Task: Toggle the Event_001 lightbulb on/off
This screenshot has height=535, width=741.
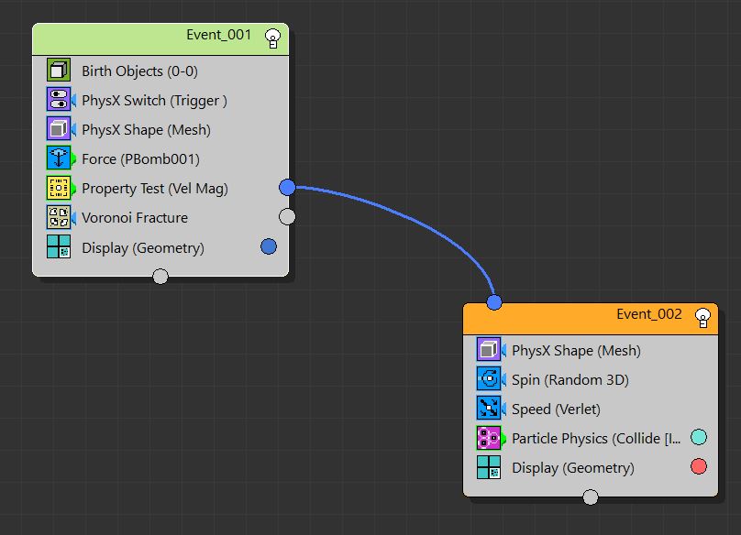Action: click(x=272, y=38)
